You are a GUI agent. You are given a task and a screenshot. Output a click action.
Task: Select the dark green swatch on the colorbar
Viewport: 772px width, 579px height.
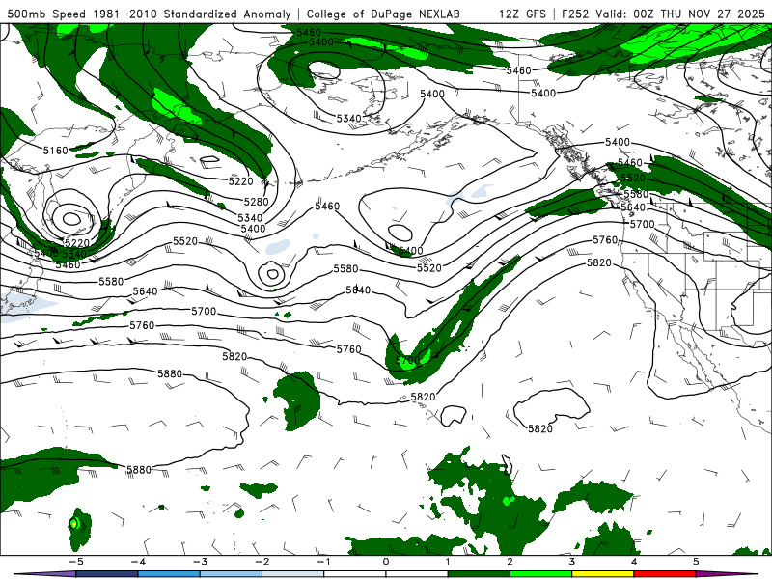(479, 574)
